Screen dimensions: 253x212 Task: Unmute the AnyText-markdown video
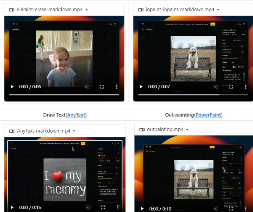[88, 207]
